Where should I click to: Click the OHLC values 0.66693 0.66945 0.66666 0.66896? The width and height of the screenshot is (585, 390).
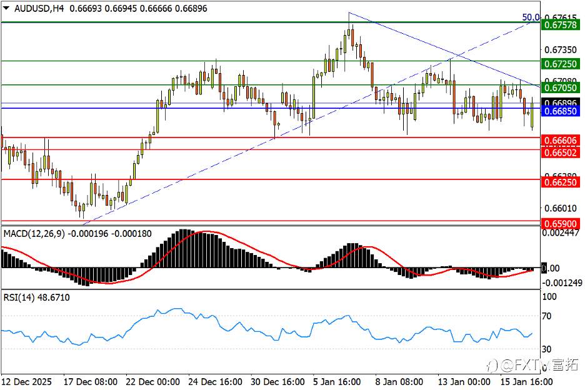pyautogui.click(x=138, y=8)
